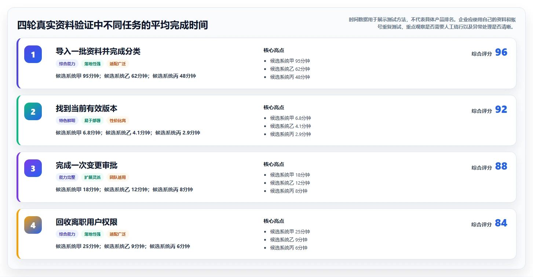This screenshot has width=533, height=277.
Task: Click the score value 96
Action: [501, 52]
